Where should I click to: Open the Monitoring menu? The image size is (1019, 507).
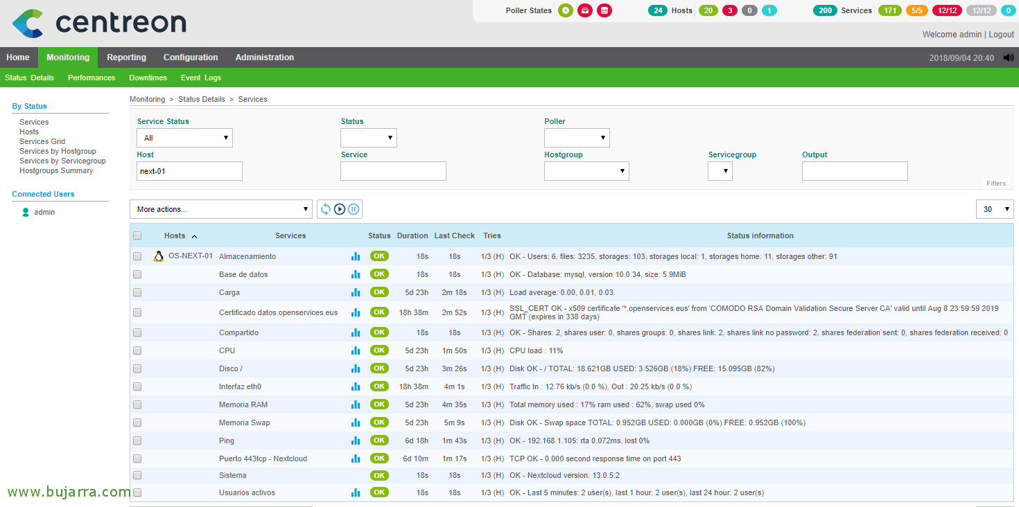click(68, 57)
